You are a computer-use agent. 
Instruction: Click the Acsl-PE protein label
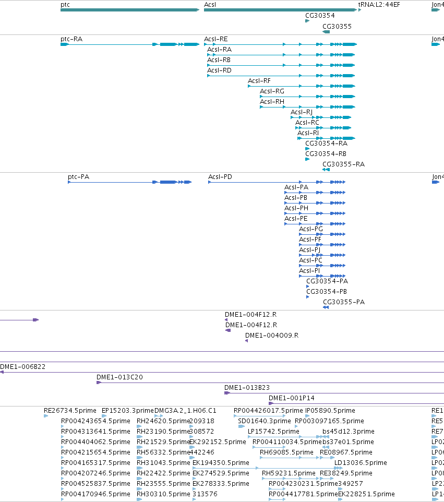tap(296, 218)
